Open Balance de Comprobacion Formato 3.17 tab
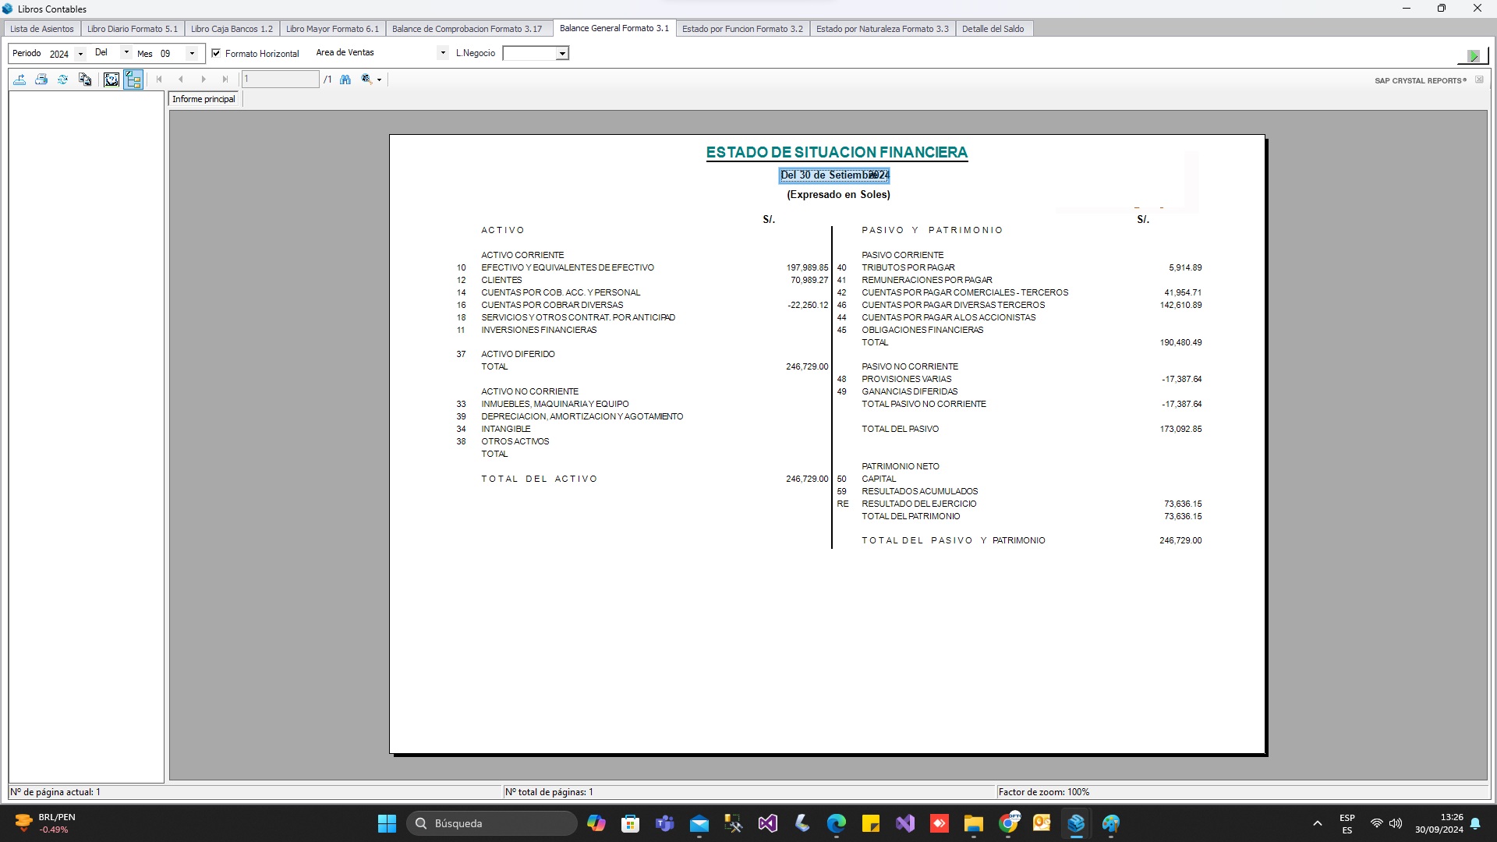This screenshot has height=842, width=1497. pyautogui.click(x=466, y=29)
